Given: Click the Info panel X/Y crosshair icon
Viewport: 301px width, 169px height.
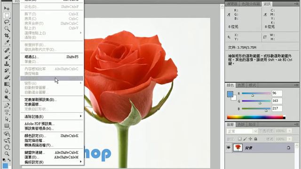Looking at the screenshot, I should (229, 37).
